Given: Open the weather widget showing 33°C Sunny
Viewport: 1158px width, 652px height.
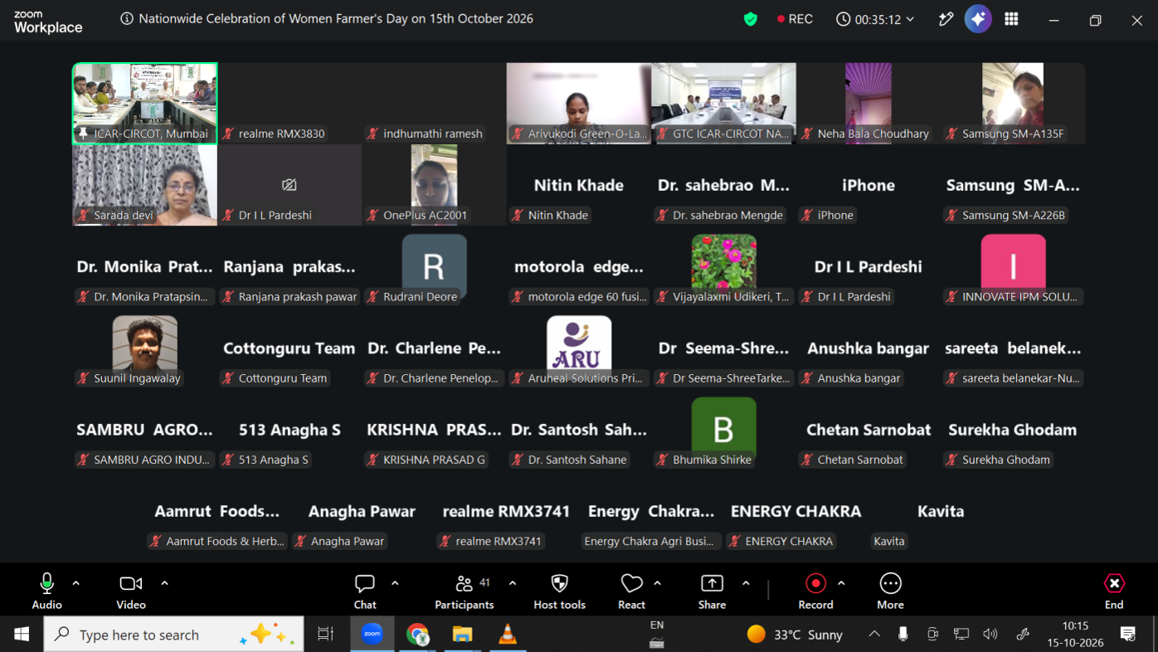Looking at the screenshot, I should point(795,635).
